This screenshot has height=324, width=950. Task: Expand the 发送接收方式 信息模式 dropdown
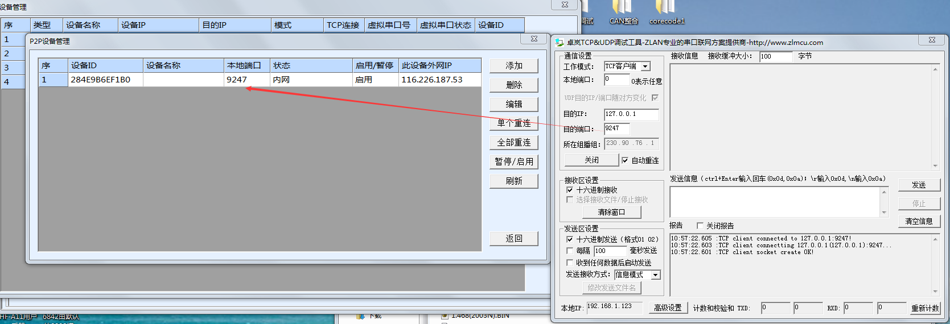point(656,275)
